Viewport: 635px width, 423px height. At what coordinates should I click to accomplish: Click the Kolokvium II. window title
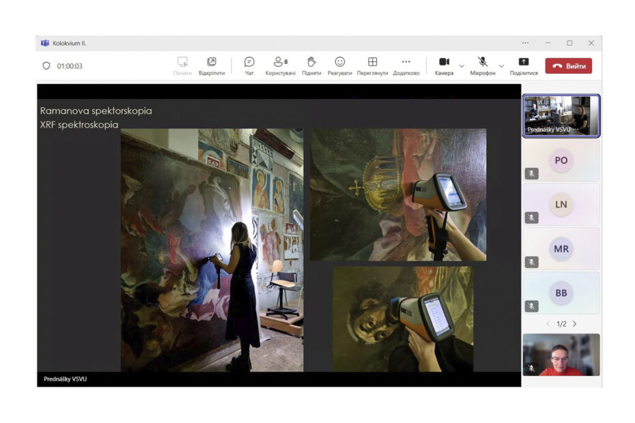coord(69,43)
